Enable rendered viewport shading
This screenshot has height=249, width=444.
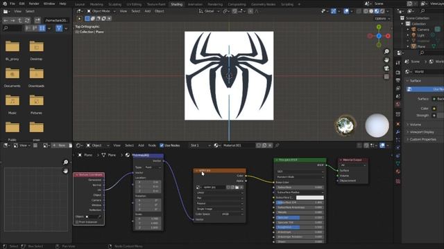point(382,11)
